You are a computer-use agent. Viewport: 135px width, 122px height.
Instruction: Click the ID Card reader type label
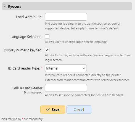click(24, 68)
